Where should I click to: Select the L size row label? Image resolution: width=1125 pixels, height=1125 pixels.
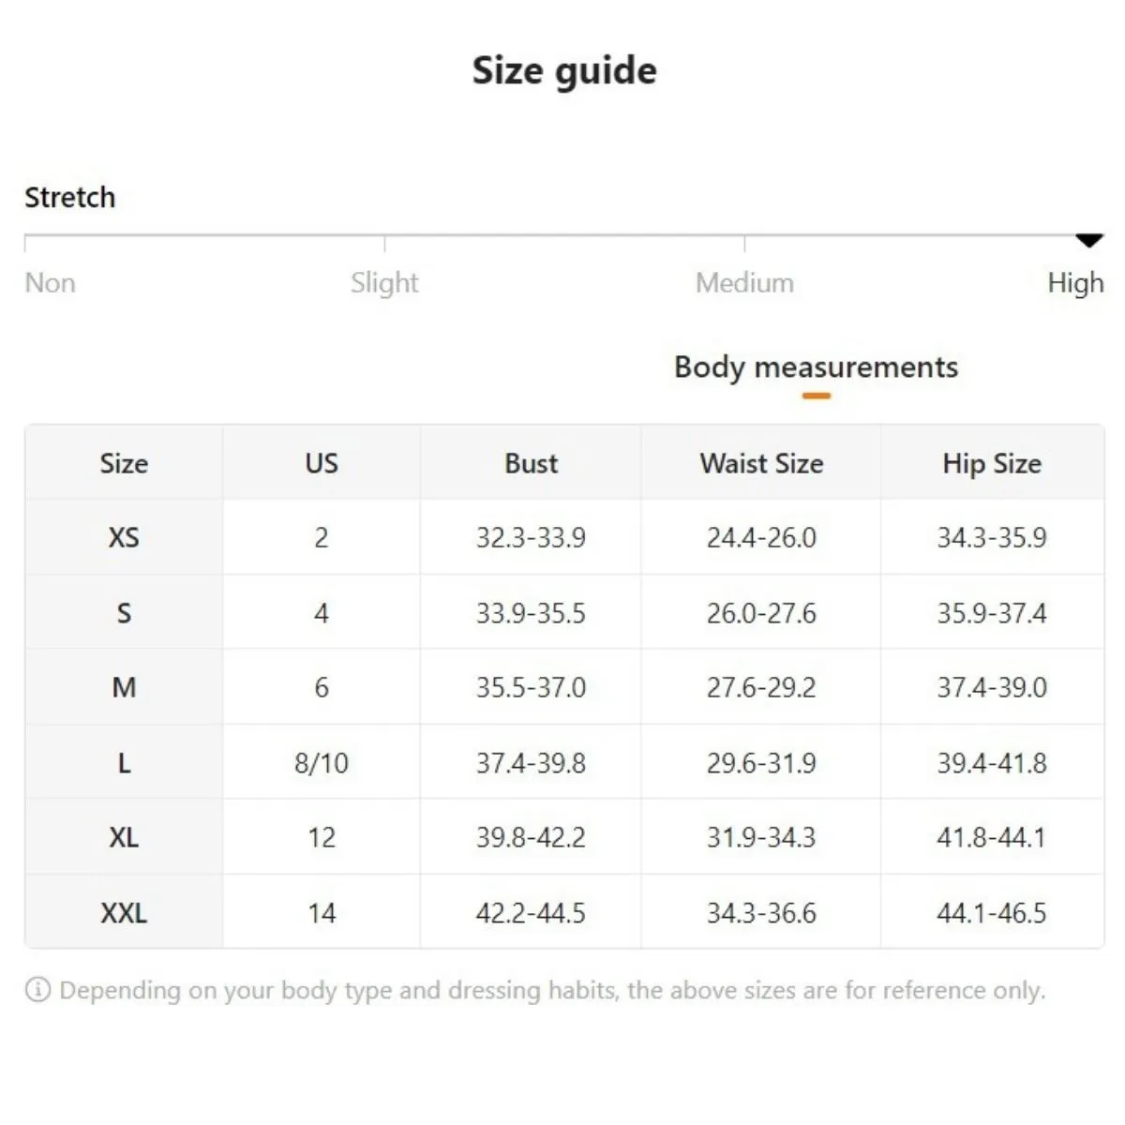(124, 763)
